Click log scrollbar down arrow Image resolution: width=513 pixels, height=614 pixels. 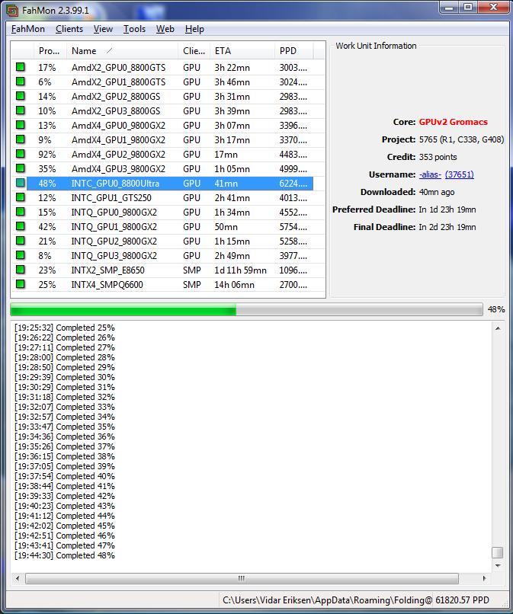[498, 565]
